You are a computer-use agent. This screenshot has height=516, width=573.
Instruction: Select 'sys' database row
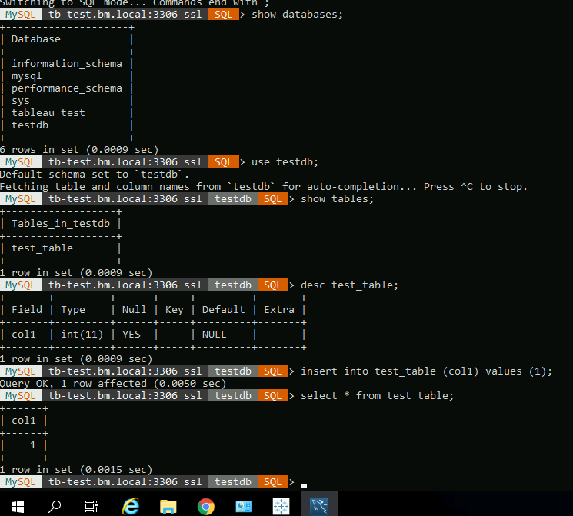pyautogui.click(x=21, y=101)
